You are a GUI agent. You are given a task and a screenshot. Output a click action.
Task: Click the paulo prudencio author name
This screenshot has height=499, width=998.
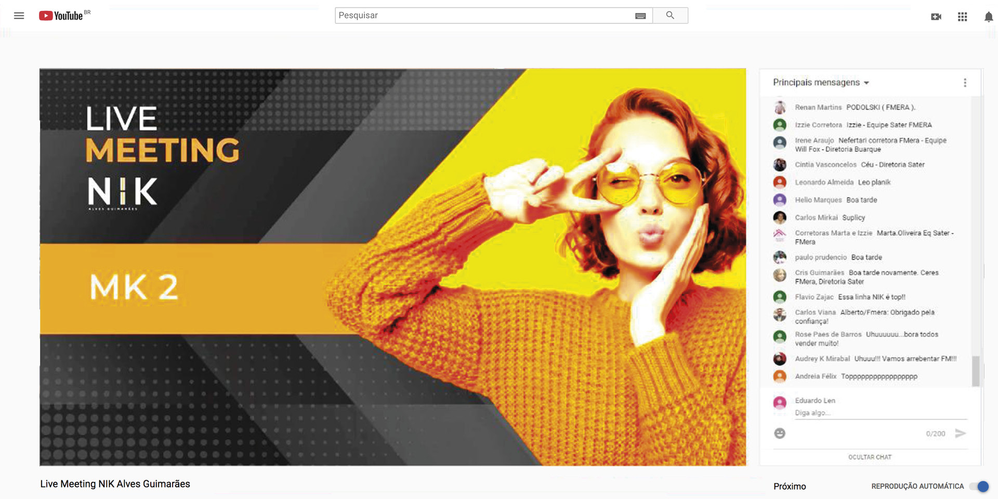[x=821, y=257]
